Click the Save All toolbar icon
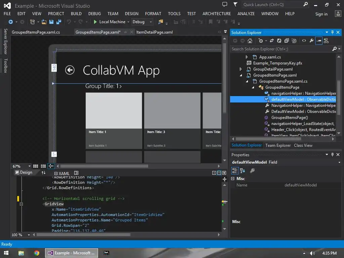This screenshot has width=344, height=258. (x=58, y=22)
